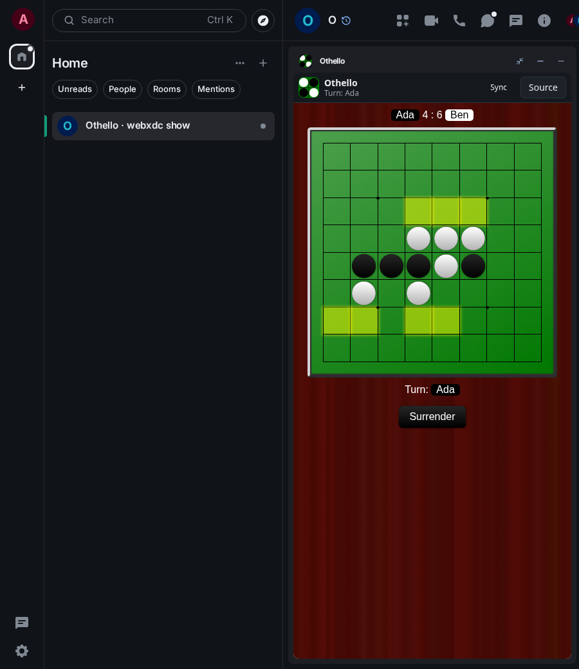579x669 pixels.
Task: Play highlighted square in row 3, column 5
Action: point(445,211)
